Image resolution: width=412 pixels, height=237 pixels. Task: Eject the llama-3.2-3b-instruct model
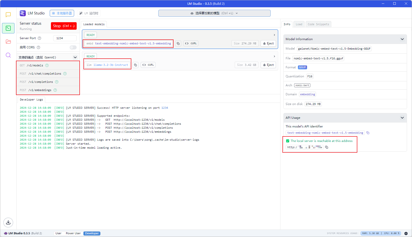pyautogui.click(x=268, y=65)
